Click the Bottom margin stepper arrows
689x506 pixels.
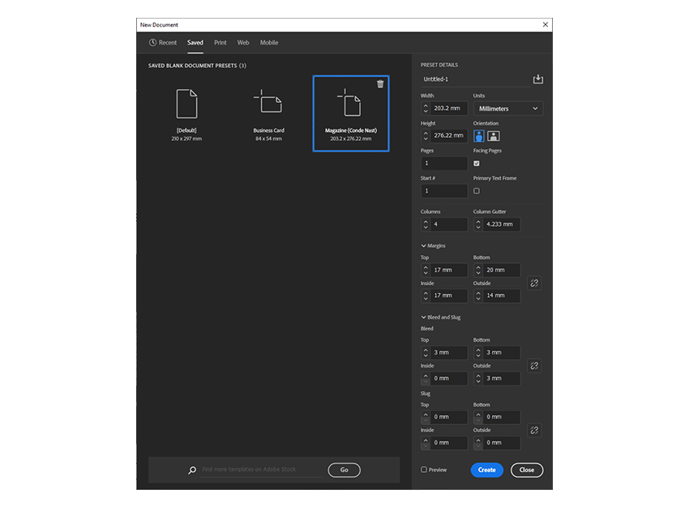(x=478, y=270)
